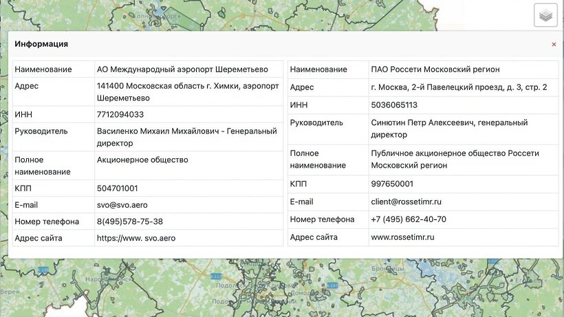Select phone number +7 (495) 662-40-70
The image size is (564, 317).
coord(464,219)
